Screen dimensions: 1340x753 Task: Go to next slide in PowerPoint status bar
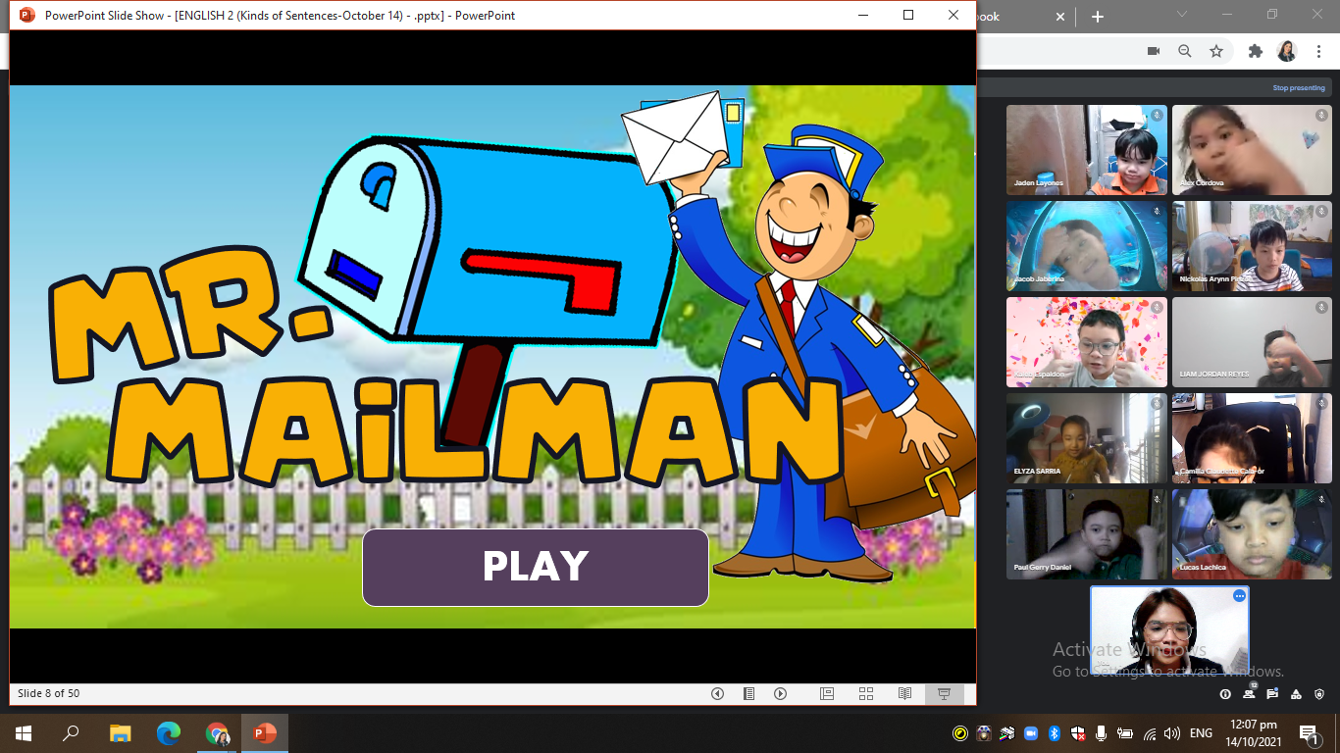click(x=781, y=694)
